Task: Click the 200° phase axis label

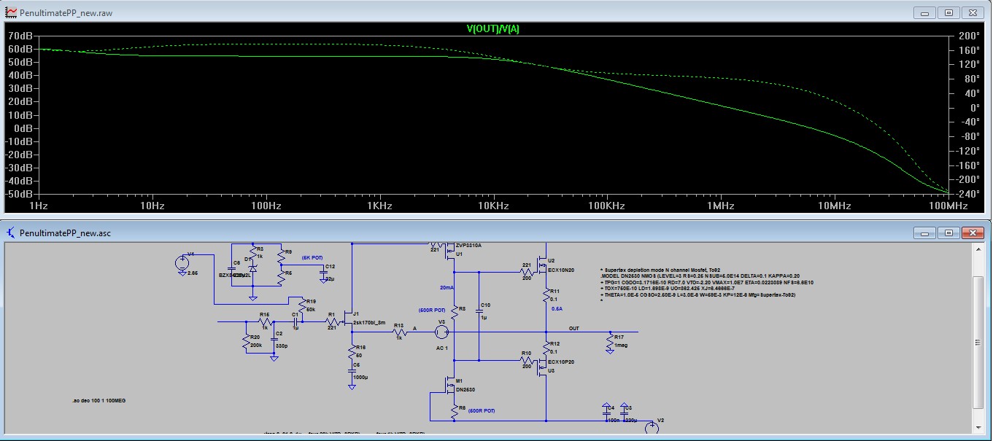Action: click(x=970, y=35)
